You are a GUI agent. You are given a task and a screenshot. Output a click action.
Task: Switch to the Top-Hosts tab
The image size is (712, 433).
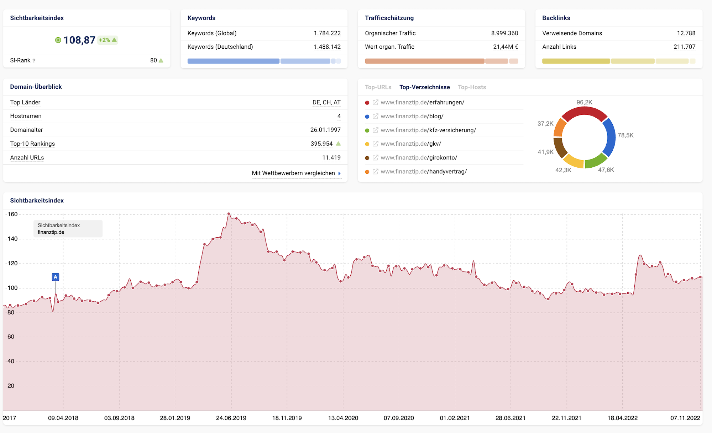pyautogui.click(x=472, y=87)
